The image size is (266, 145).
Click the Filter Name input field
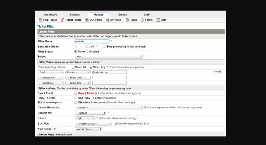pyautogui.click(x=92, y=41)
